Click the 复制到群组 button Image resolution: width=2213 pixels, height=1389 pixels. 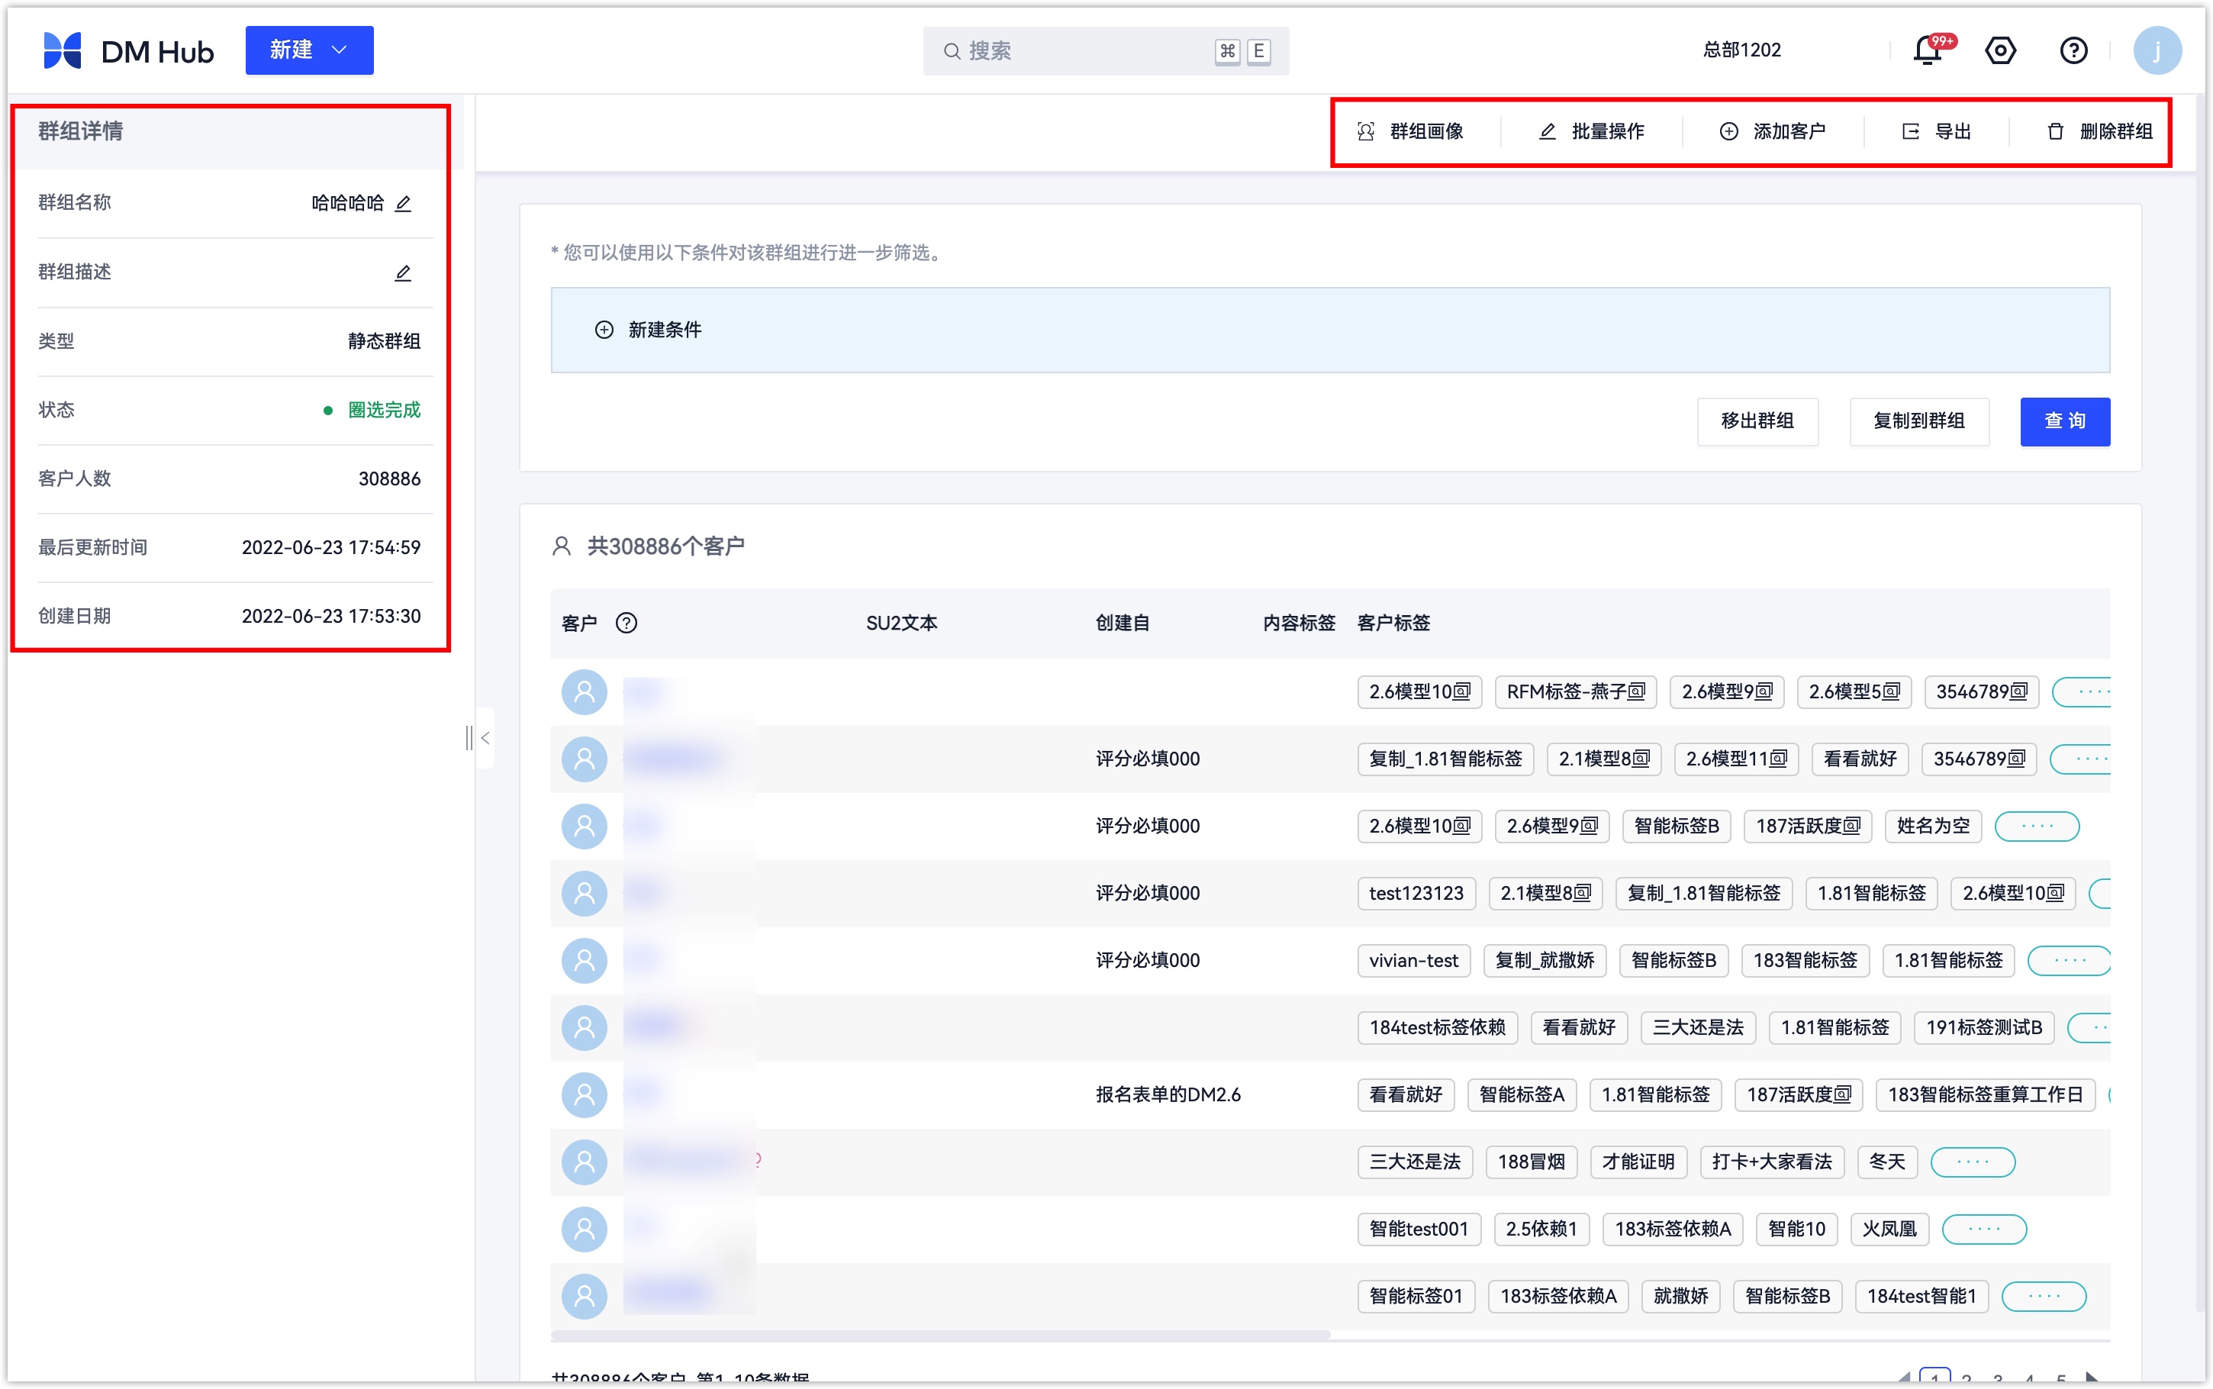click(x=1918, y=421)
